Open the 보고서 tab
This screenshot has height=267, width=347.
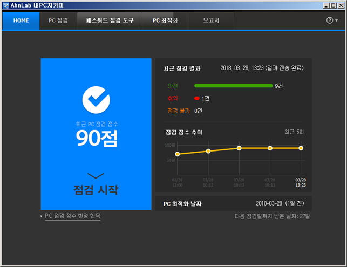[211, 20]
